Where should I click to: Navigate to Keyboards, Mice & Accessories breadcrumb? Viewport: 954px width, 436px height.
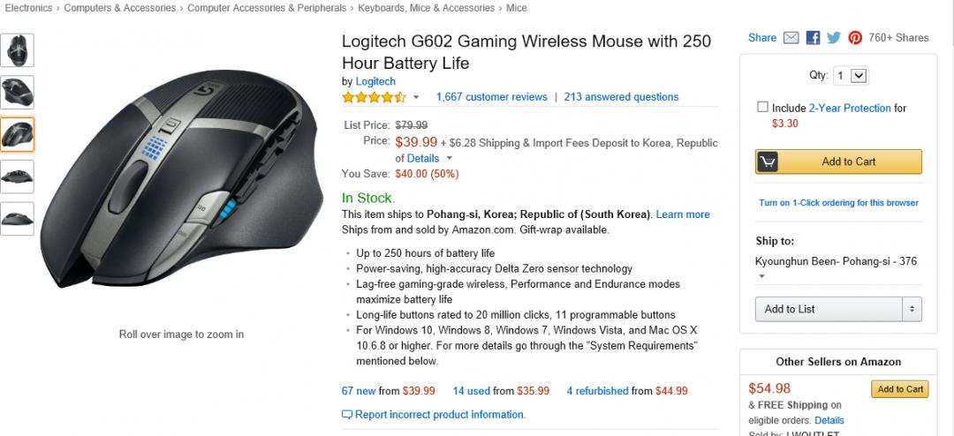pos(427,8)
